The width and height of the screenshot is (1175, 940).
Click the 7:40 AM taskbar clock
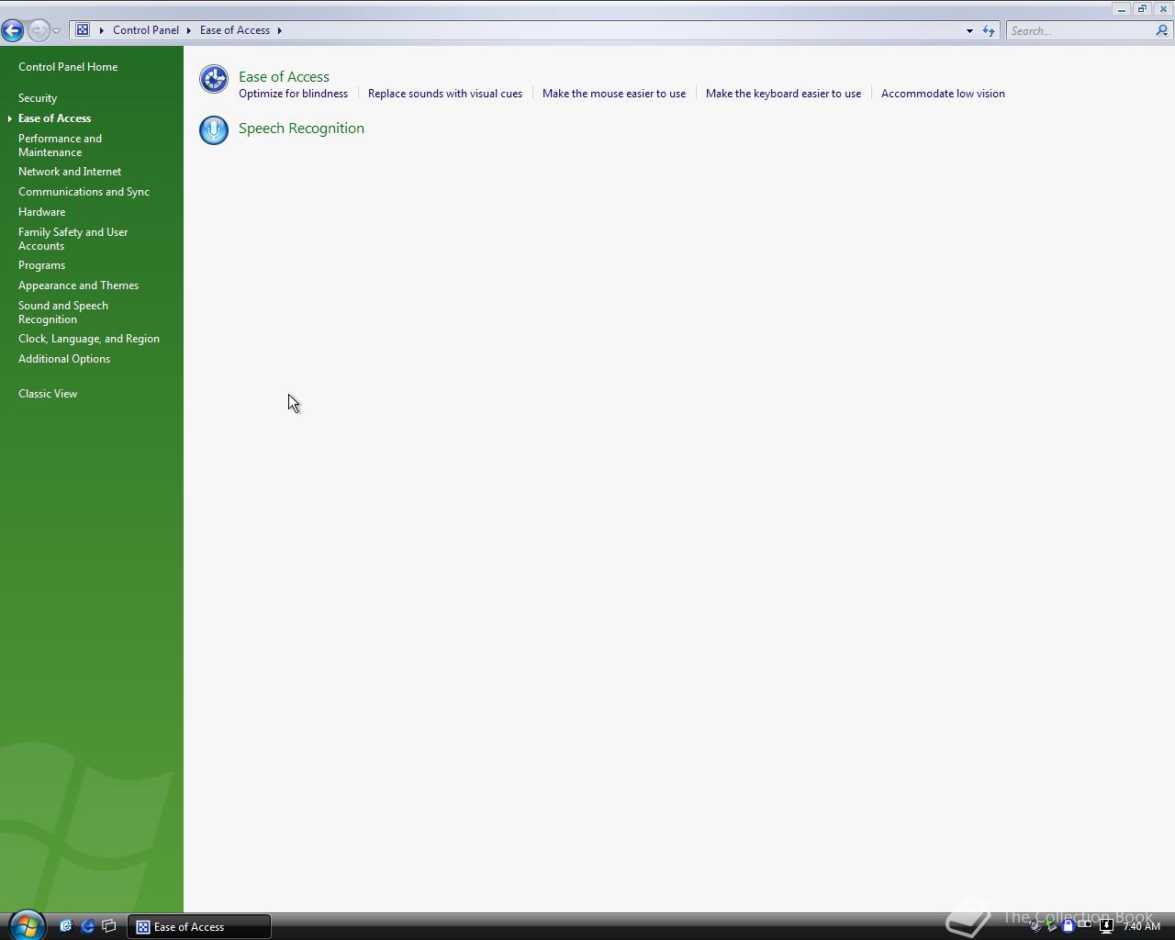pos(1141,926)
